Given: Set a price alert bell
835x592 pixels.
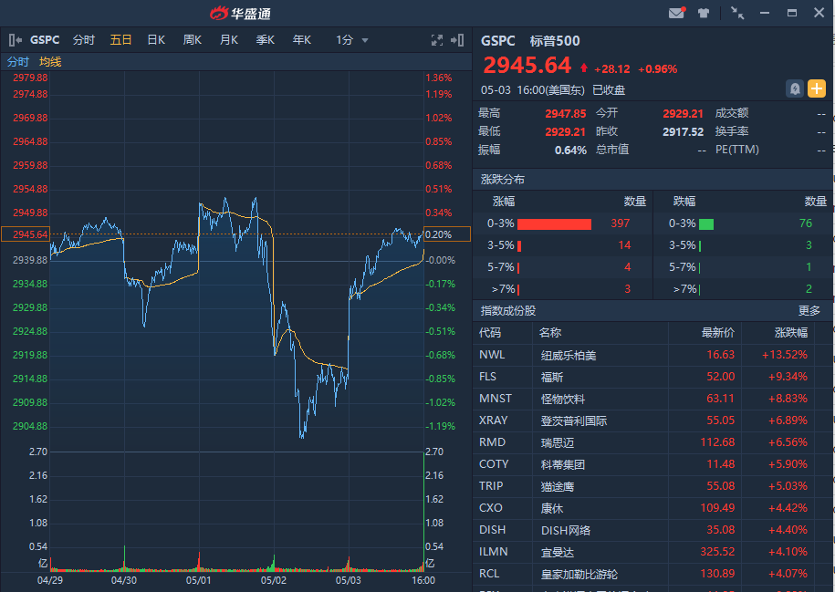Looking at the screenshot, I should [795, 88].
